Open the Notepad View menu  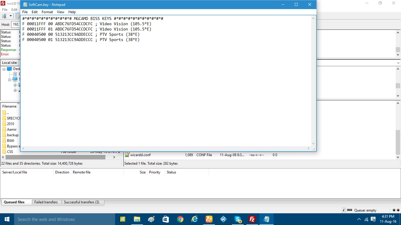point(60,12)
